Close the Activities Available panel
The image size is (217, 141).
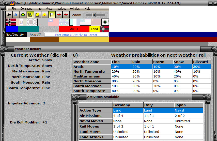(x=204, y=97)
